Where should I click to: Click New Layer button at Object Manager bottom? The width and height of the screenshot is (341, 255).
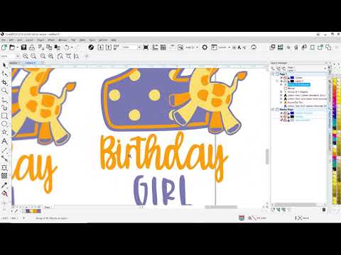[x=274, y=210]
